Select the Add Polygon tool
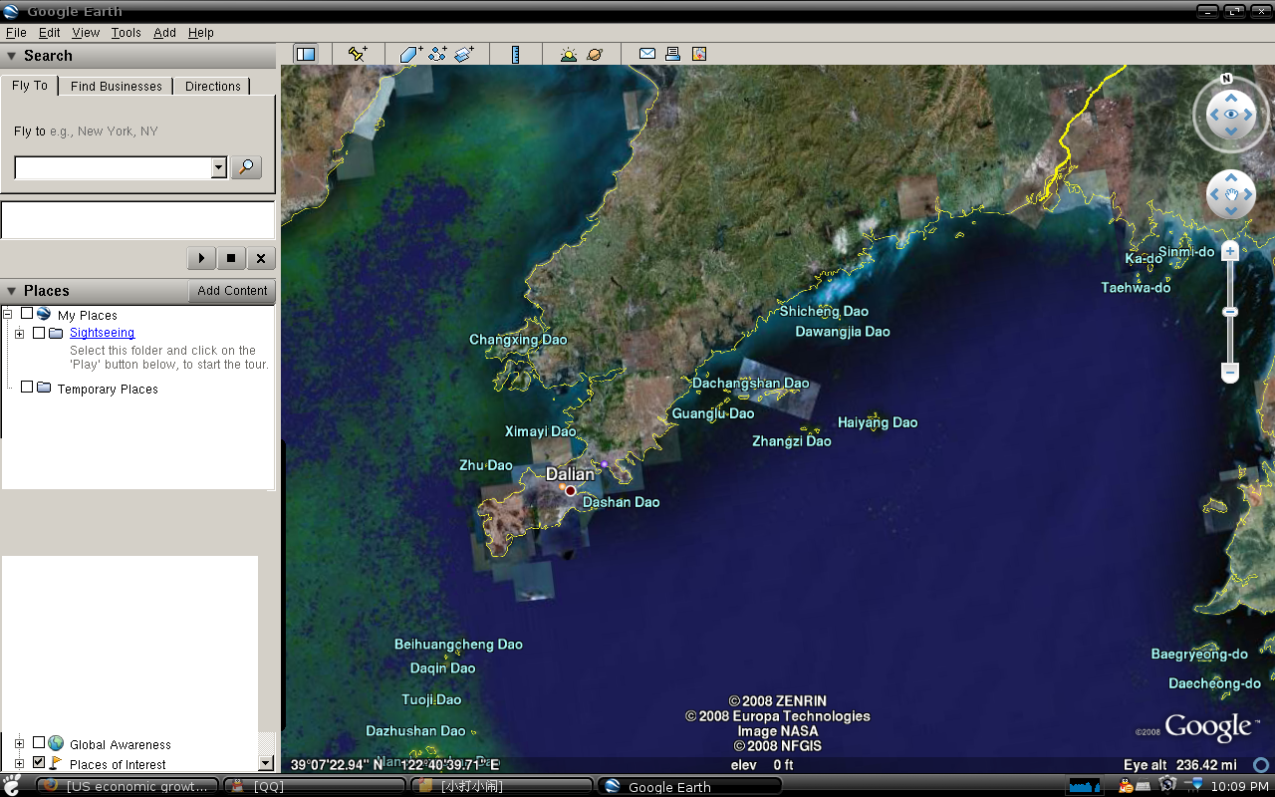 tap(411, 54)
